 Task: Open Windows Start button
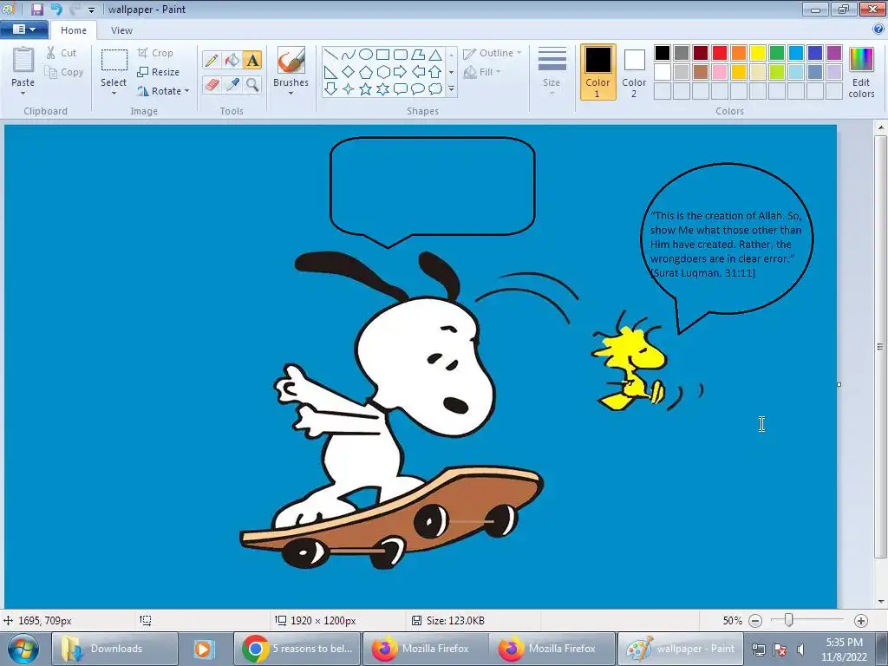[23, 649]
